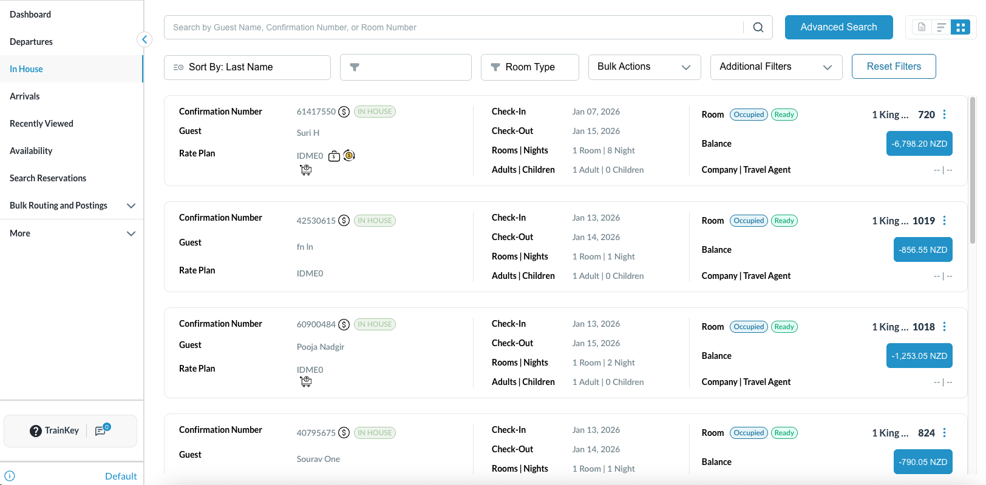986x485 pixels.
Task: Expand the Additional Filters dropdown
Action: (x=775, y=67)
